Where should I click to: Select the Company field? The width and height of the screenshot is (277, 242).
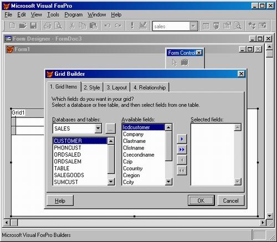(143, 134)
